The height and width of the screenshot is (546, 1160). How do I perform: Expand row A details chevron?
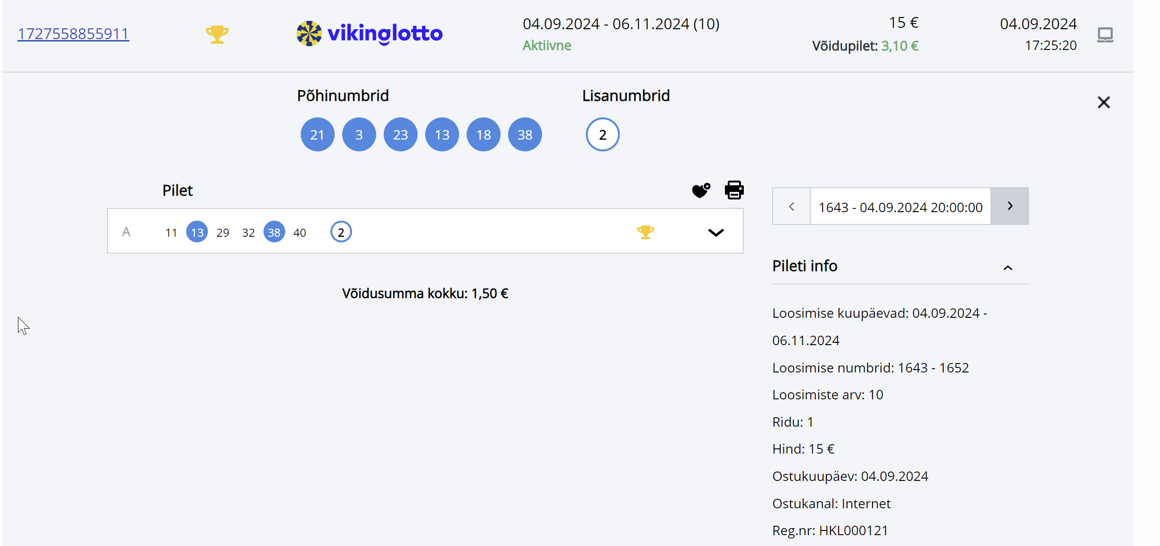(716, 232)
